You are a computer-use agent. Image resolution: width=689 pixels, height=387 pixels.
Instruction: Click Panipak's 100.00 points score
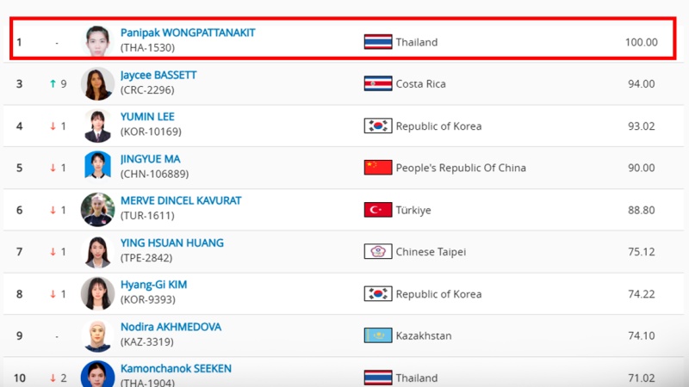click(x=641, y=41)
